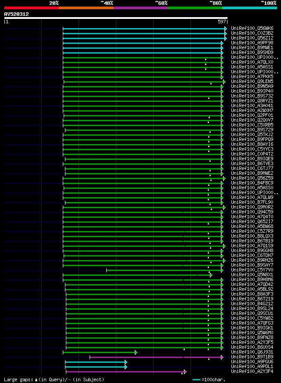Click the UniRef100_B6TVE3 label

click(252, 164)
